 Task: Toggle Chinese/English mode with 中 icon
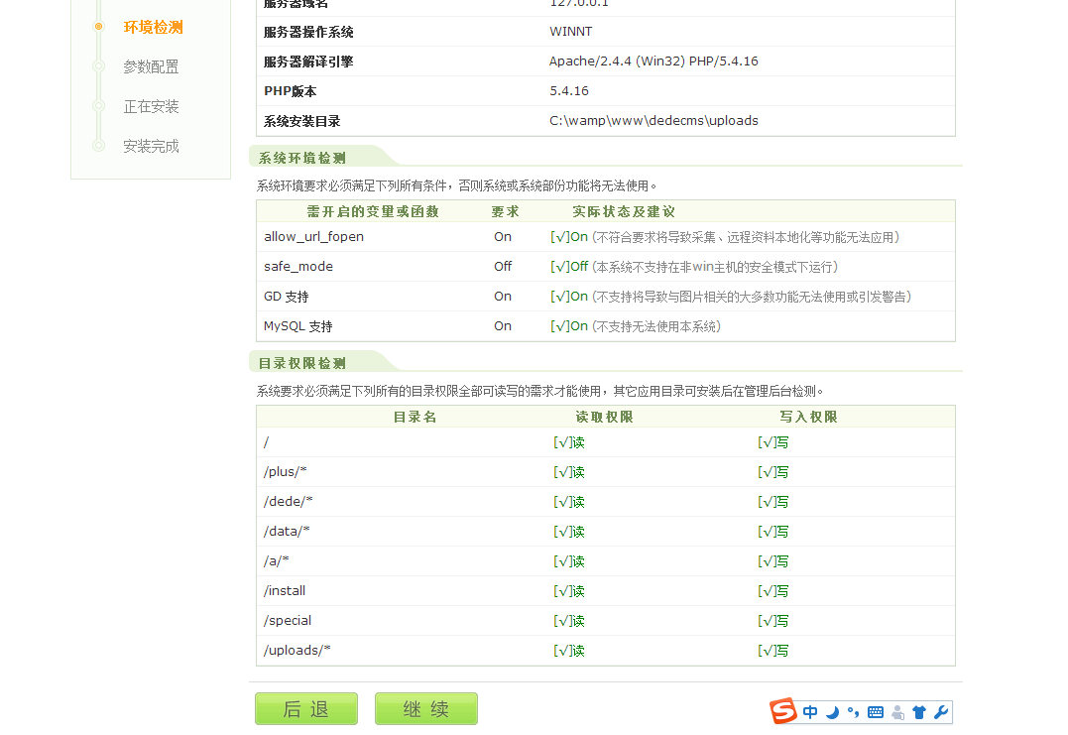point(811,712)
